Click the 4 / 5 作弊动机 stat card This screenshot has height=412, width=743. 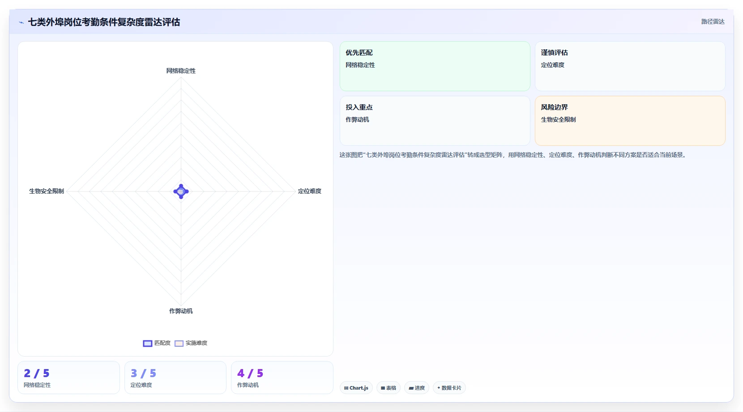click(x=282, y=378)
